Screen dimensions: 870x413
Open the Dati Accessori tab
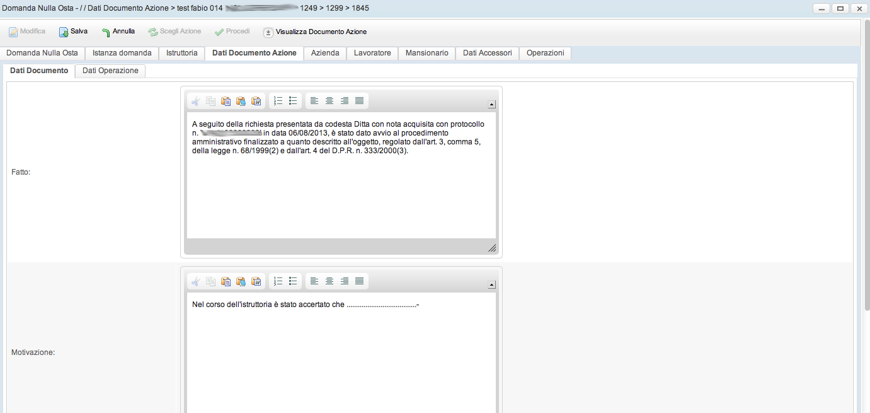pos(487,53)
